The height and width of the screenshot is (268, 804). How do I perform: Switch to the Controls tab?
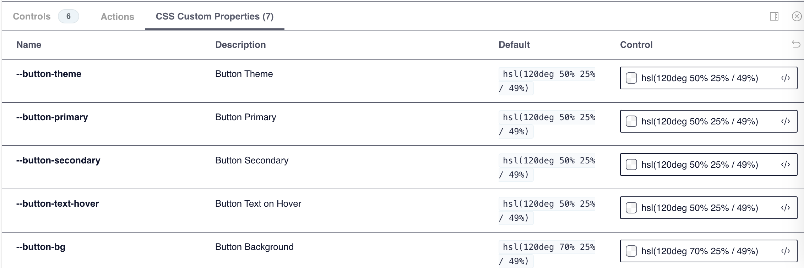click(x=32, y=16)
